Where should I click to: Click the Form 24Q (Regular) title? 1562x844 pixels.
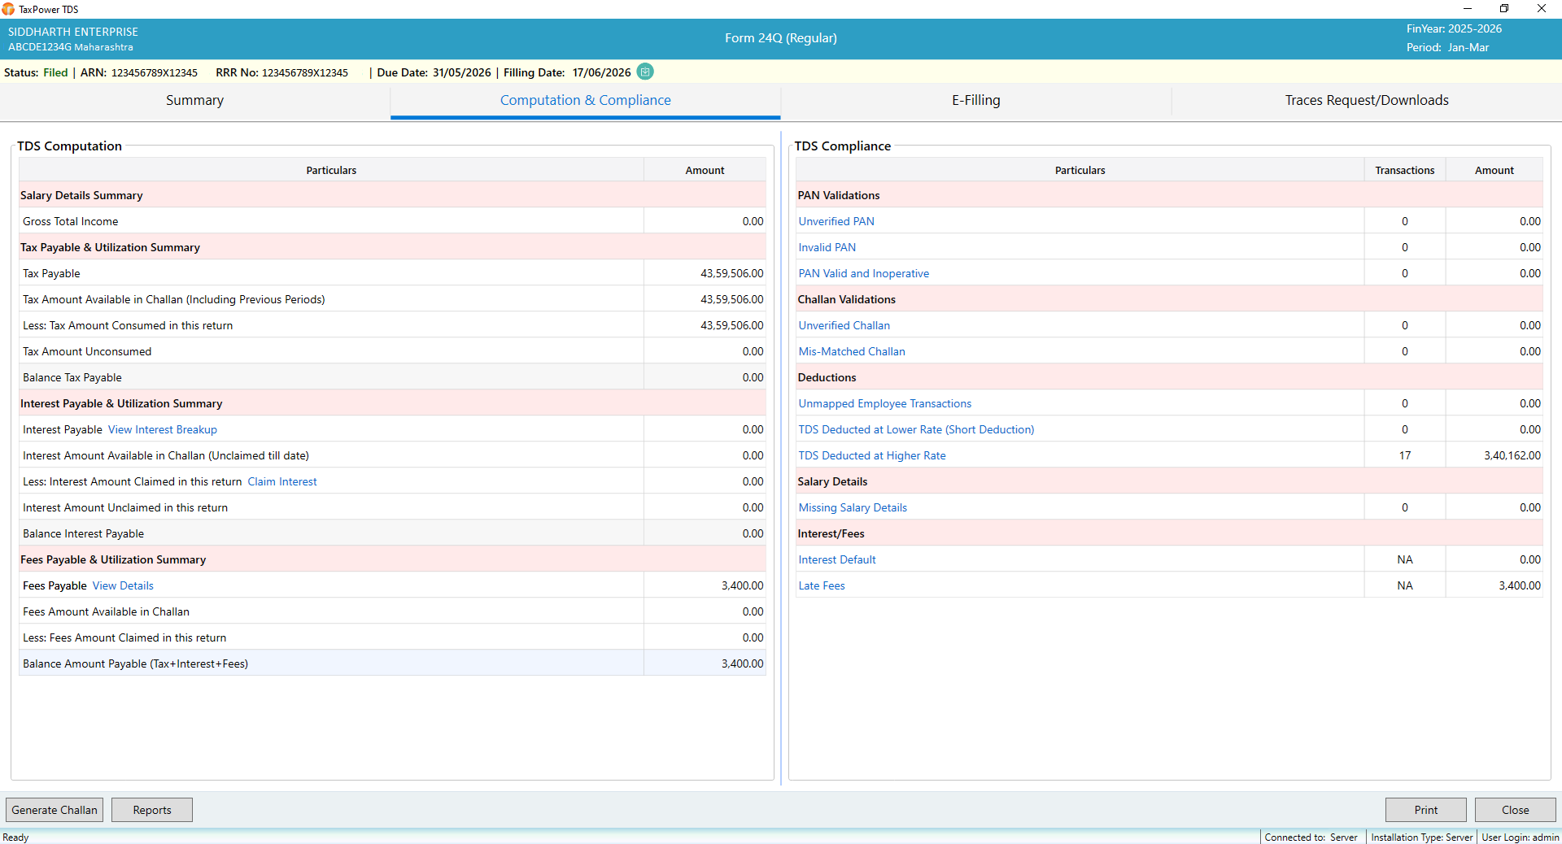781,38
